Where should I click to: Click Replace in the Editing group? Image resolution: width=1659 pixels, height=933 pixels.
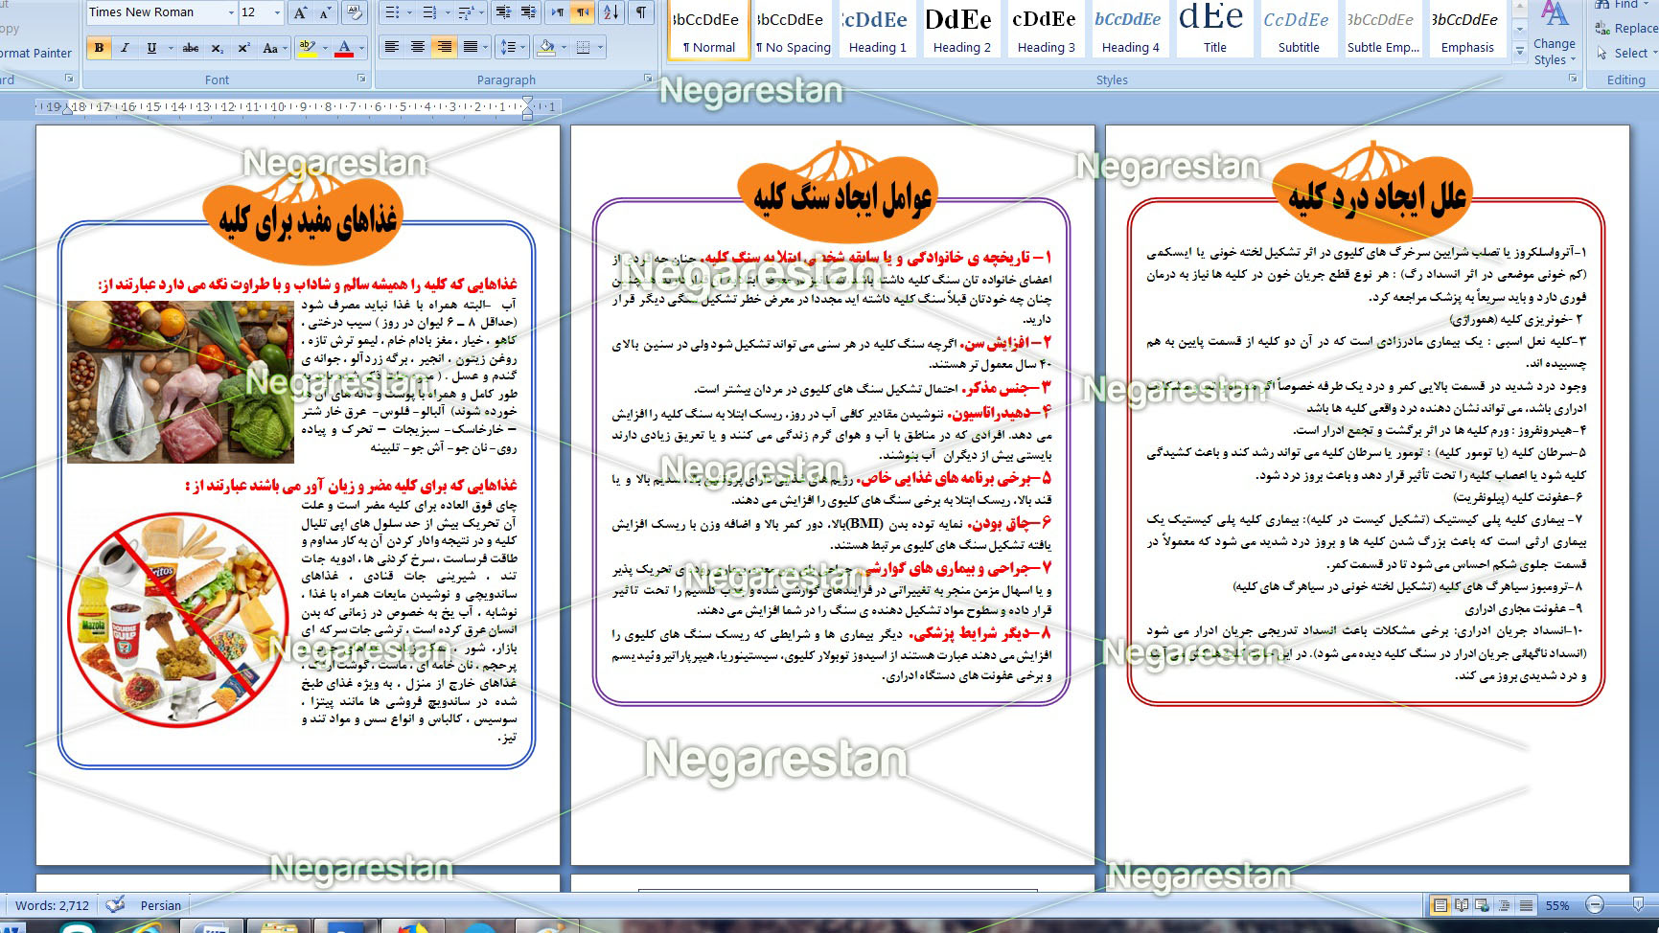point(1624,29)
